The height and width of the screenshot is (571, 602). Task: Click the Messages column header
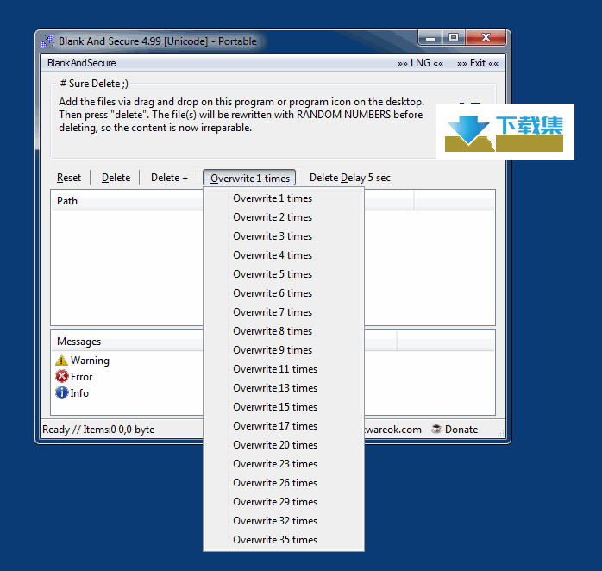tap(127, 342)
